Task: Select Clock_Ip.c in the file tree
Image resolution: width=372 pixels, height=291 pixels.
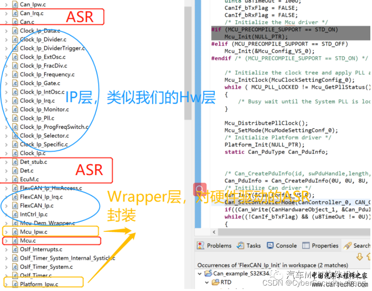Action: [x=33, y=153]
